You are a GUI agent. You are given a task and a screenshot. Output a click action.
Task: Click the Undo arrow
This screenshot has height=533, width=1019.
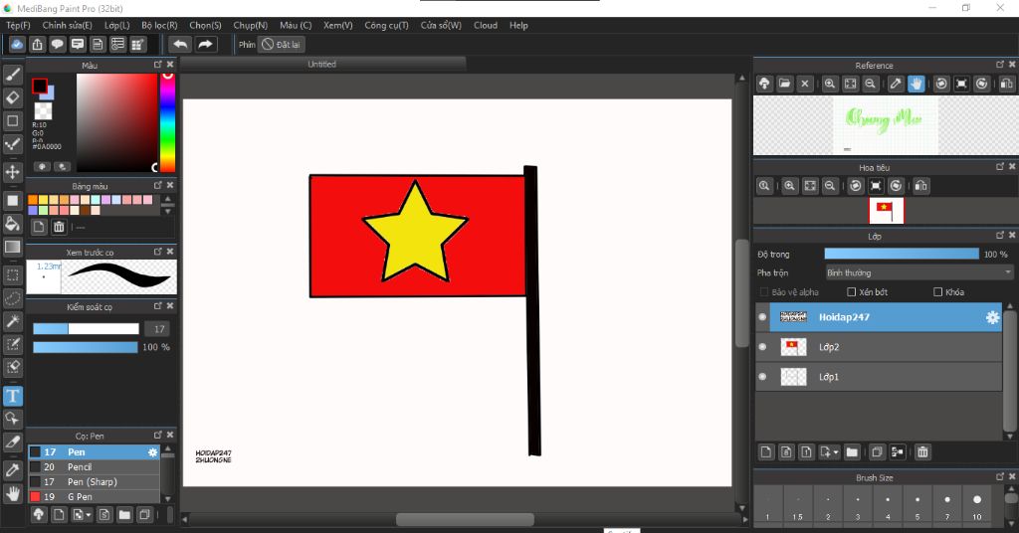[180, 44]
